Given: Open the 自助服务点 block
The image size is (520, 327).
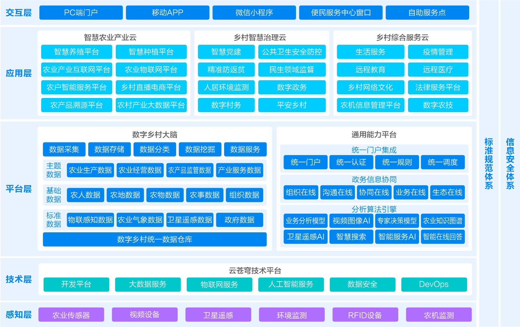Looking at the screenshot, I should point(427,13).
